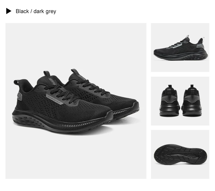The height and width of the screenshot is (191, 215).
Task: Select the outsole bottom view thumbnail
Action: click(x=180, y=154)
